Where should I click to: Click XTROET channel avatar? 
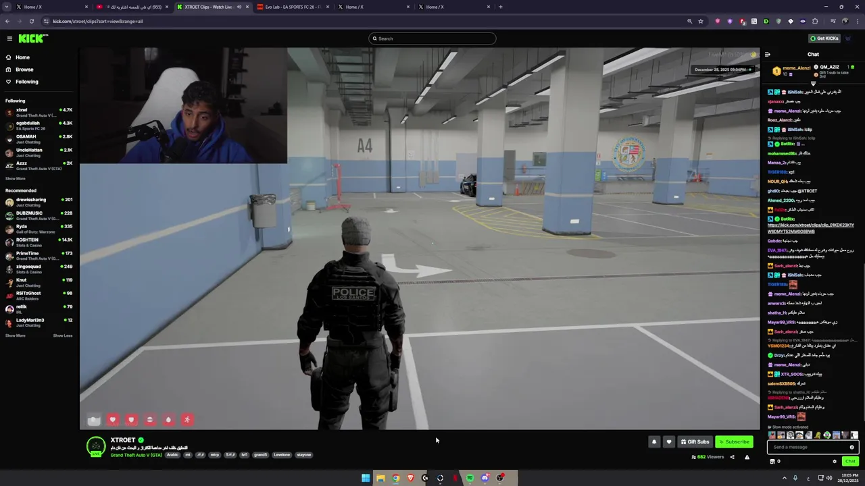(x=96, y=446)
